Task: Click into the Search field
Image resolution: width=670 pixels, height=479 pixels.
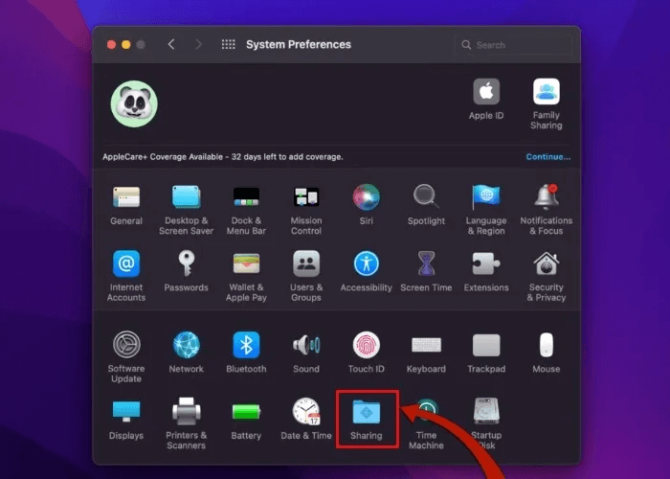Action: (x=513, y=45)
